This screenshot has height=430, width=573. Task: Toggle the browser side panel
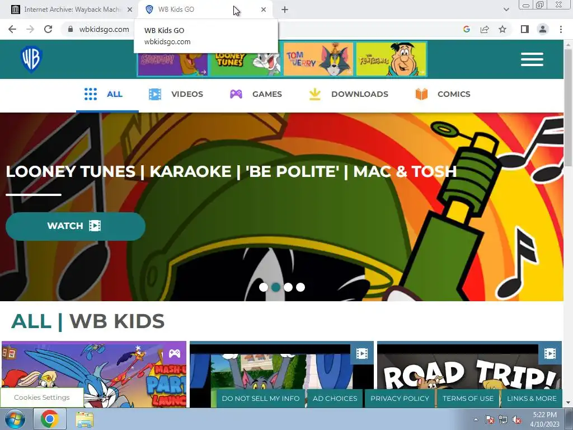point(525,29)
